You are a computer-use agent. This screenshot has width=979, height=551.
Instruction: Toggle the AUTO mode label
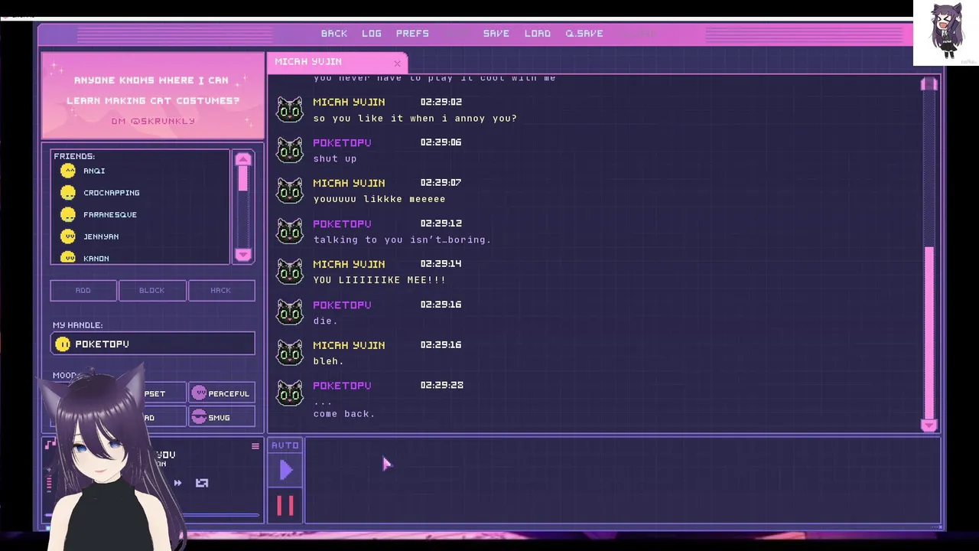click(285, 445)
